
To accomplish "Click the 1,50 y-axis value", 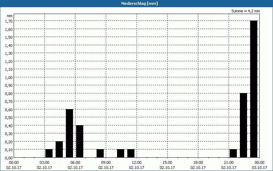I will [9, 37].
